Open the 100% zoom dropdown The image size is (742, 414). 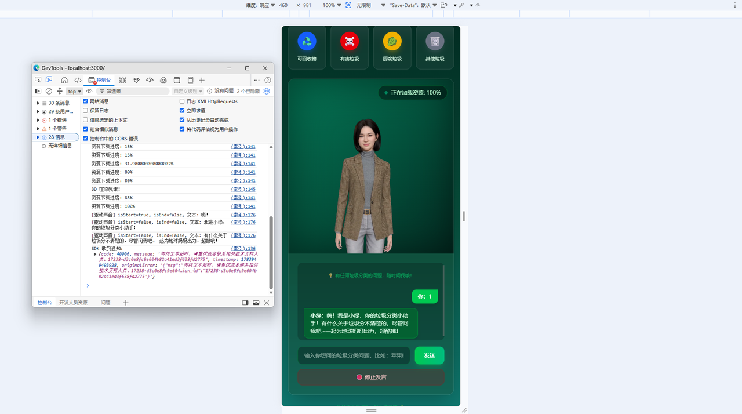(332, 5)
